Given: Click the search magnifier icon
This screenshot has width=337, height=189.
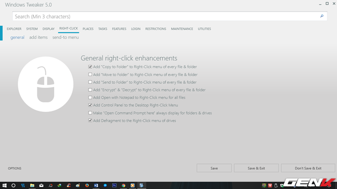Looking at the screenshot, I should click(322, 16).
